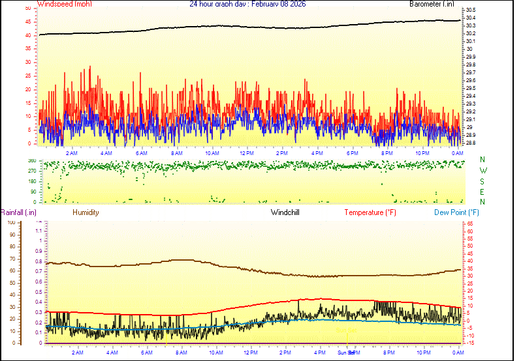Click the 360 value on wind direction axis
The image size is (521, 361).
click(x=31, y=160)
